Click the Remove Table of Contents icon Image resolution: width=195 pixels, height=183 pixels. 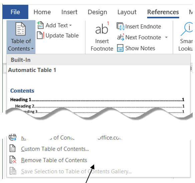pos(13,160)
